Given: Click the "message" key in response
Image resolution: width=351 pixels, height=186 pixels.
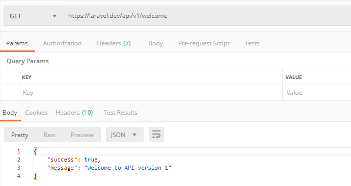Looking at the screenshot, I should [x=62, y=168].
